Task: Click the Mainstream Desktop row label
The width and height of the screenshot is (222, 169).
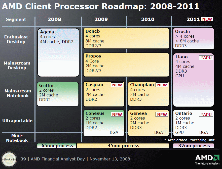Action: click(x=17, y=66)
